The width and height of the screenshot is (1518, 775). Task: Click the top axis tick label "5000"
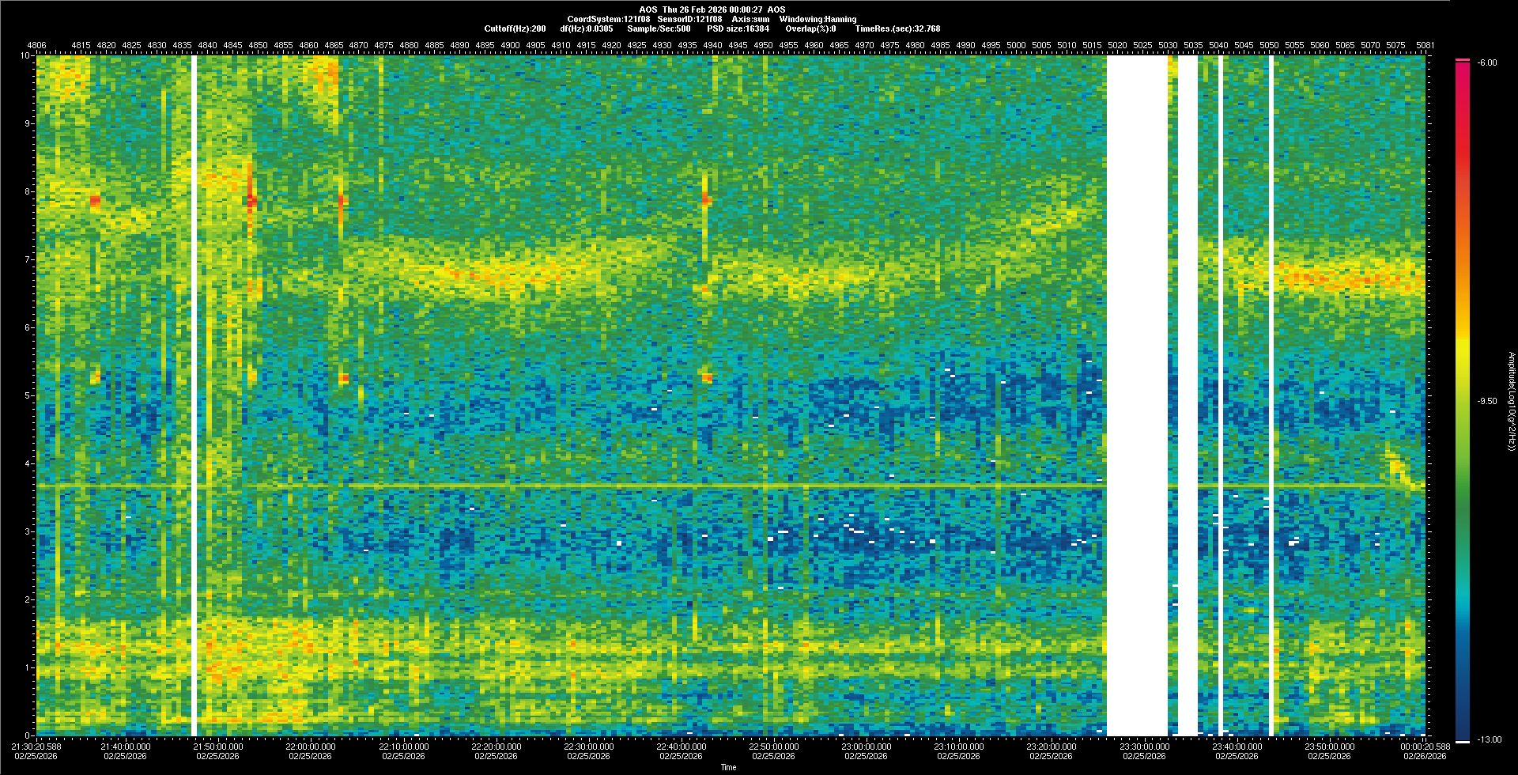coord(1017,46)
